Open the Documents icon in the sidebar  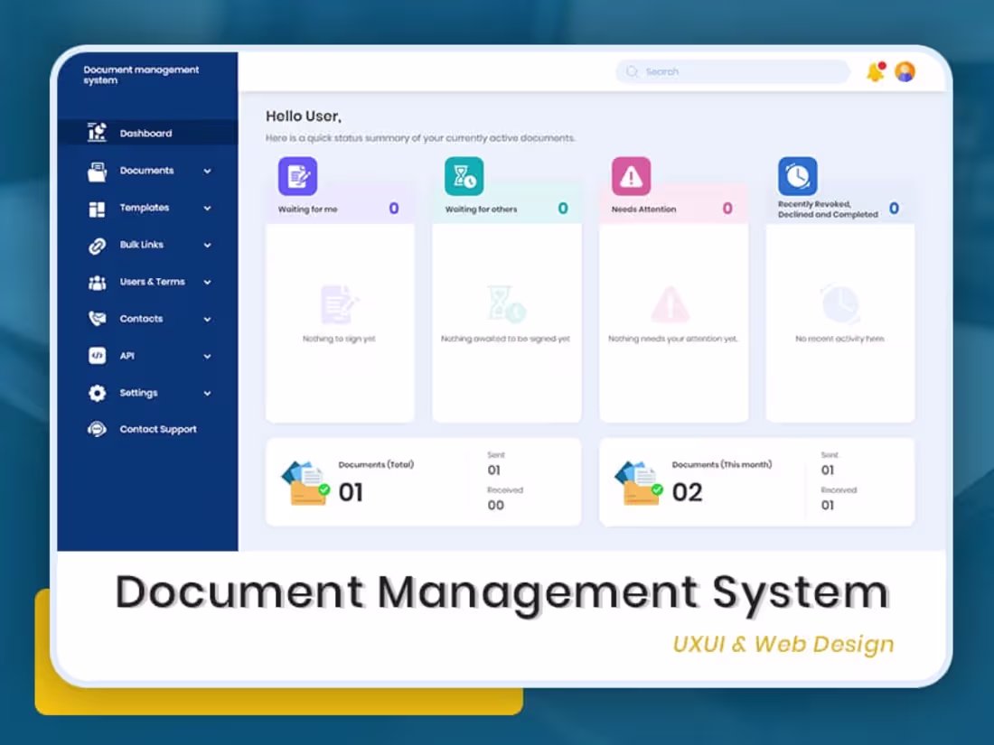[x=96, y=171]
